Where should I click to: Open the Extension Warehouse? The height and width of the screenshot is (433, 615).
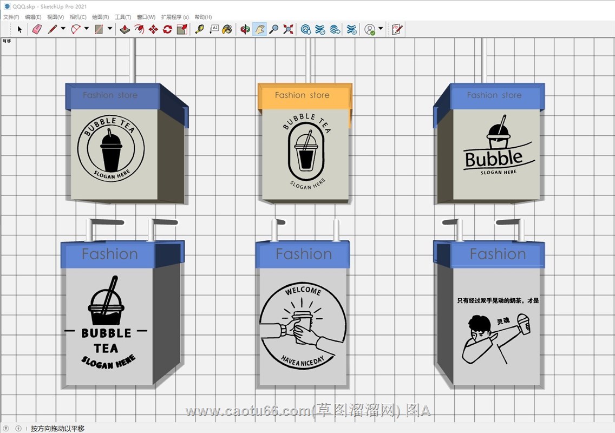[x=320, y=29]
